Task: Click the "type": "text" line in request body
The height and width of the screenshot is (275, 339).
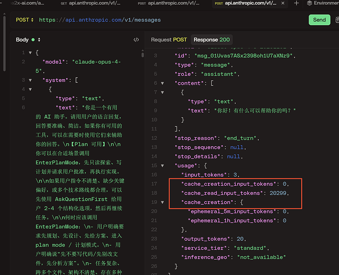Action: (80, 98)
